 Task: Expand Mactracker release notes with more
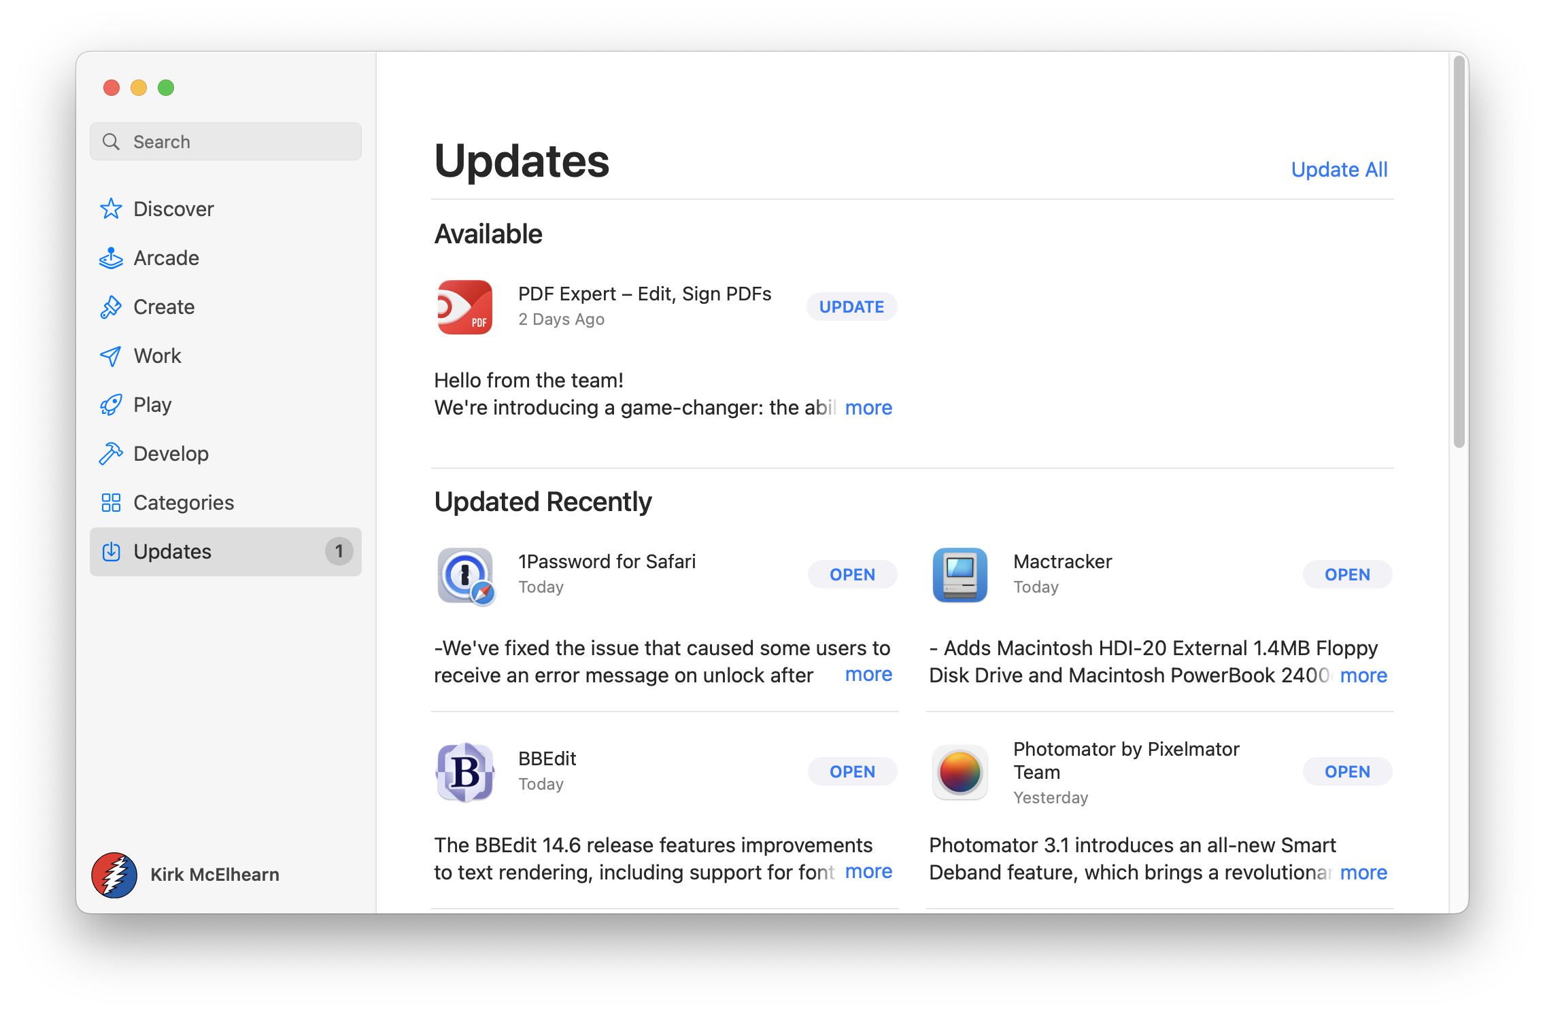tap(1363, 676)
